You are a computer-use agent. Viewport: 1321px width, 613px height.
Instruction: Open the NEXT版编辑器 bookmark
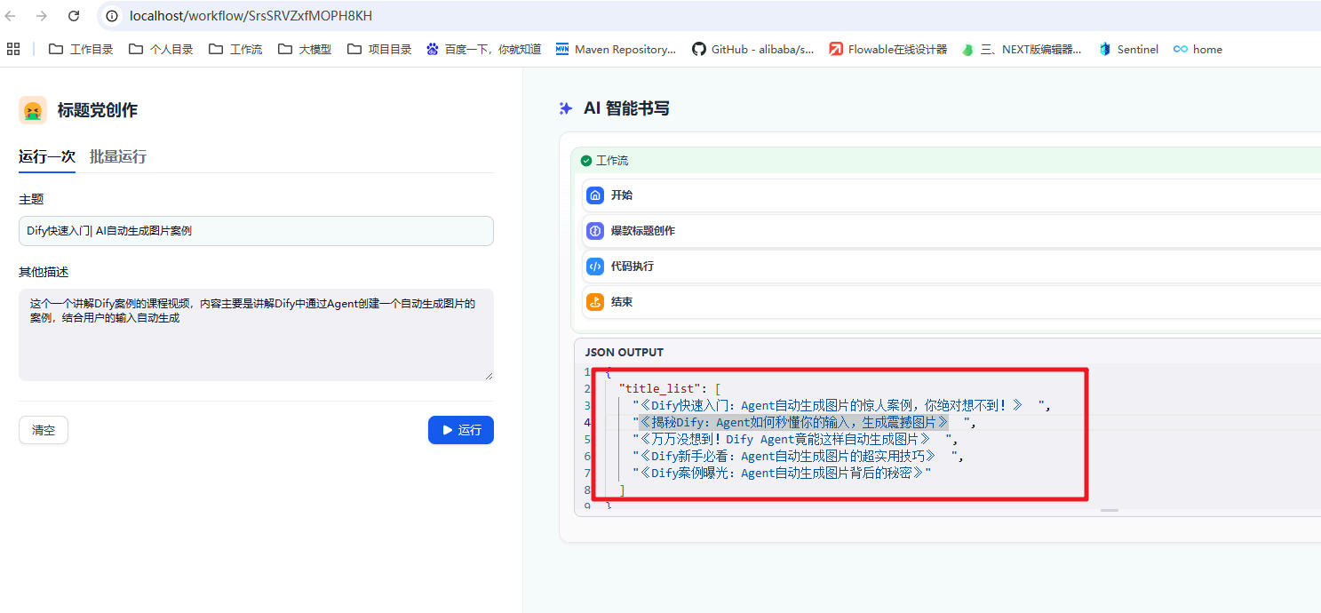[1022, 49]
